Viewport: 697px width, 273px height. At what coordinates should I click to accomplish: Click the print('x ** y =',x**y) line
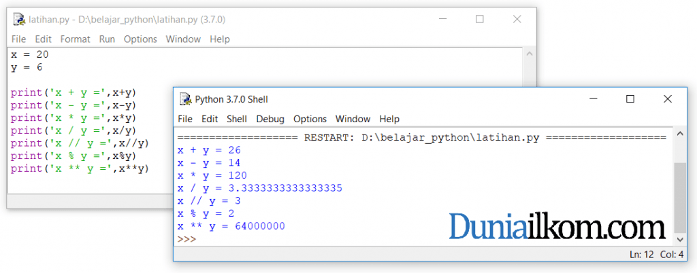coord(80,169)
